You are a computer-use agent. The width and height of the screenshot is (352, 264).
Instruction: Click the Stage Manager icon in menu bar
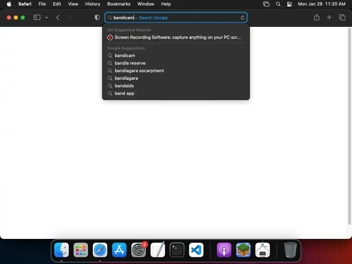(x=266, y=4)
